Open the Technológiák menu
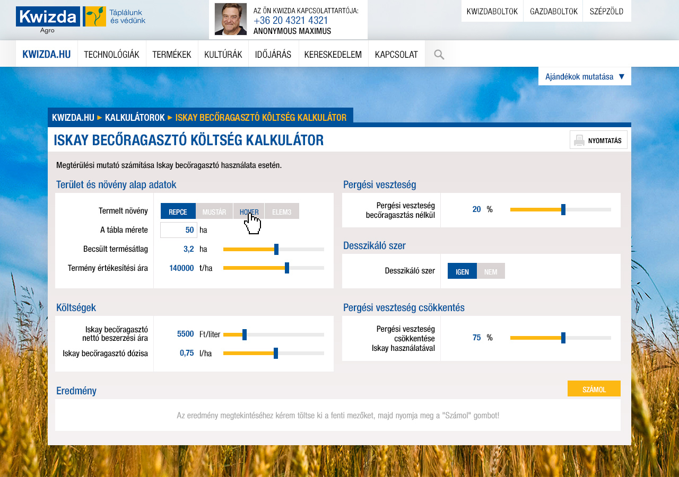This screenshot has width=679, height=477. [x=111, y=54]
